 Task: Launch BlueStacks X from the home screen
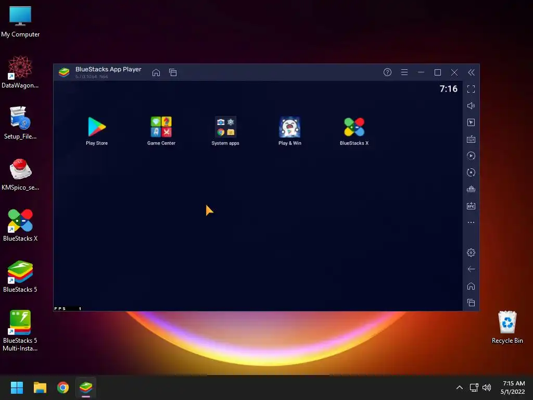click(354, 131)
